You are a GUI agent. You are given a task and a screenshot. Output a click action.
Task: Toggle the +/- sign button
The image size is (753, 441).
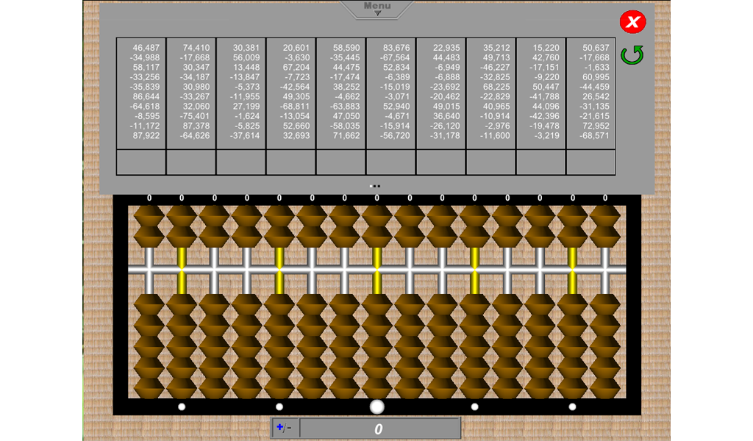[x=284, y=429]
